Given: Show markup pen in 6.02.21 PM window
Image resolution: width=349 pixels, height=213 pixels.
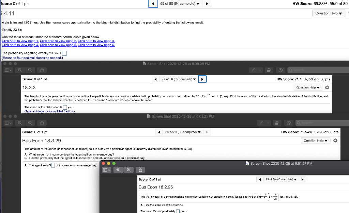Looking at the screenshot, I should tap(261, 123).
